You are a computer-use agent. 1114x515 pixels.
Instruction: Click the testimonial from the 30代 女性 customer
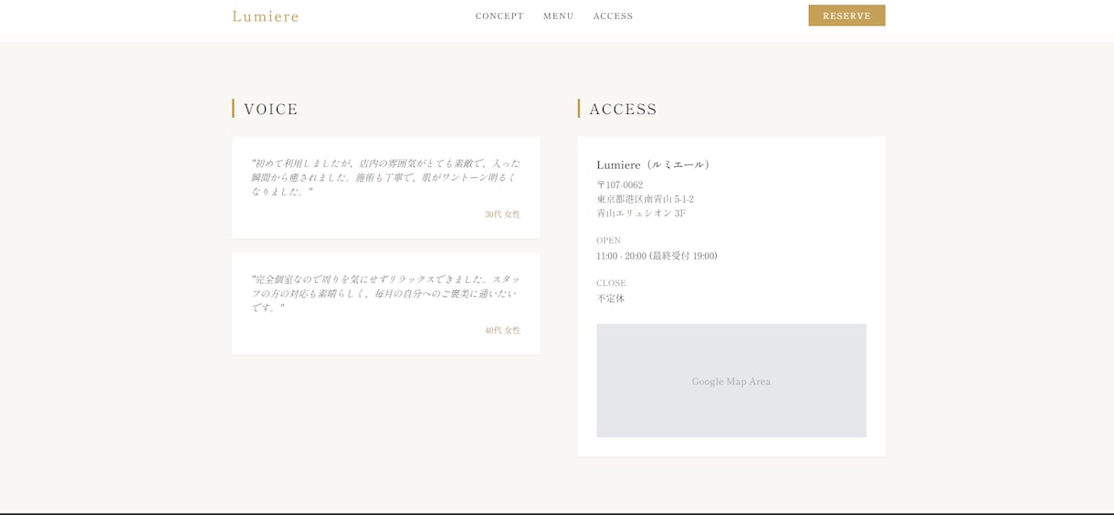(x=385, y=188)
